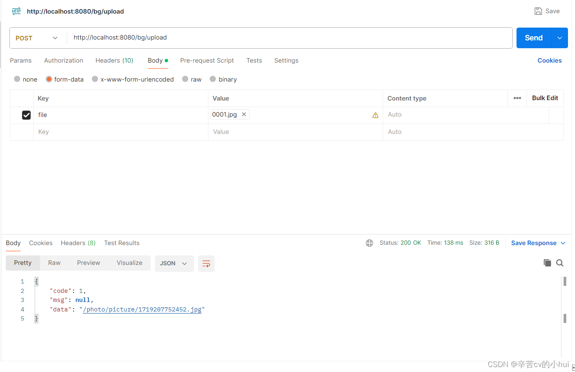This screenshot has width=575, height=372.
Task: Open the JSON response format dropdown
Action: click(x=174, y=263)
